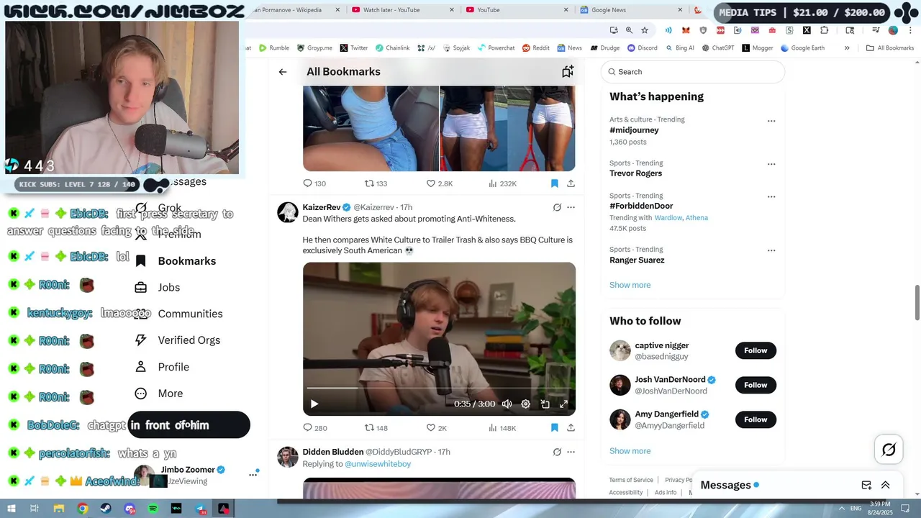Open more options on KaizerRev post

tap(571, 207)
